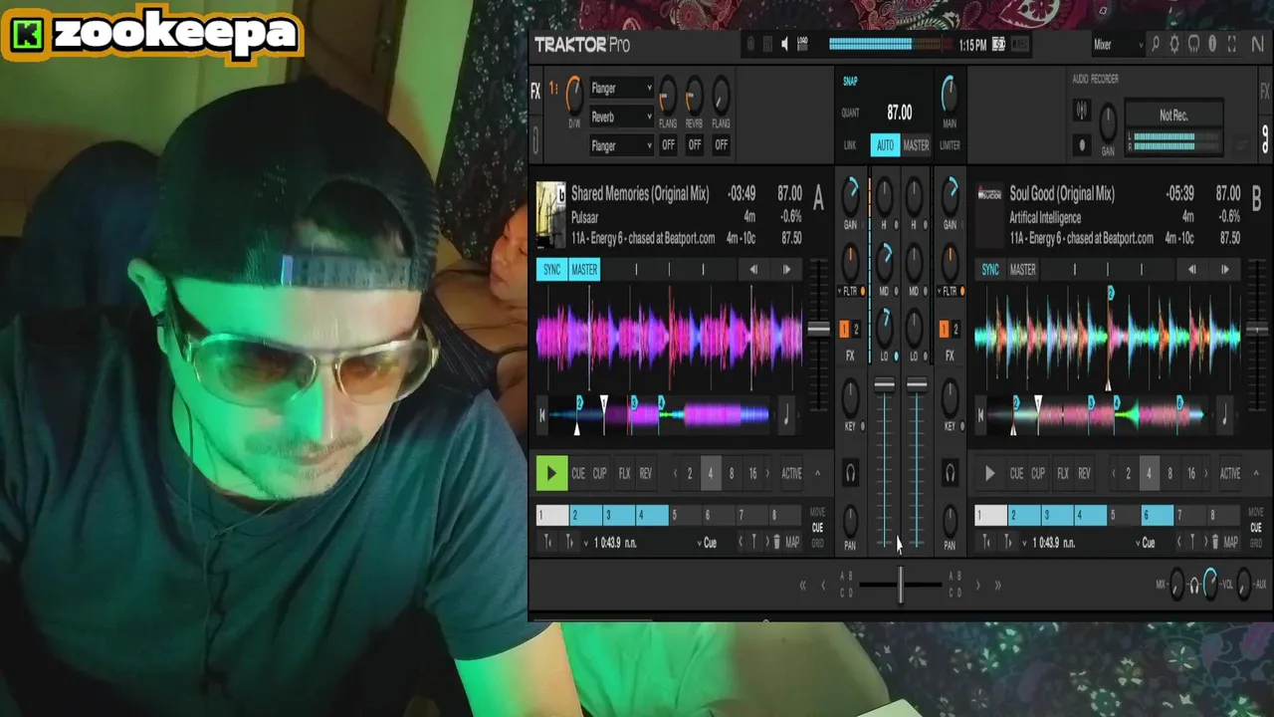The height and width of the screenshot is (717, 1274).
Task: Delete cue with deck A trash icon
Action: [x=776, y=543]
